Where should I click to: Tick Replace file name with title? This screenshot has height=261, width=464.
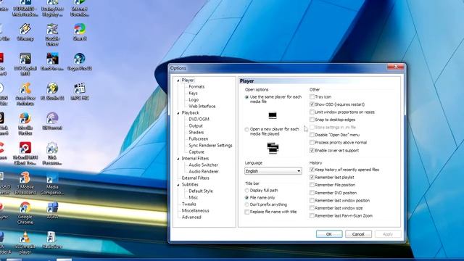[246, 212]
